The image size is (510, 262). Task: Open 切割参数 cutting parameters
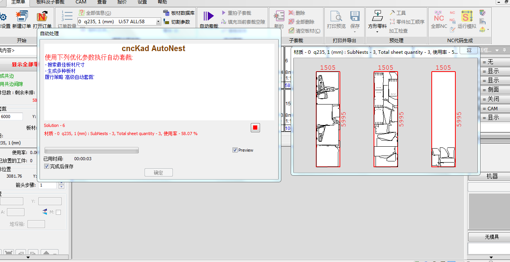click(177, 22)
